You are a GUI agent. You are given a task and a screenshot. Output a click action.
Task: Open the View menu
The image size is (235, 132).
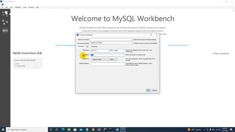click(11, 7)
